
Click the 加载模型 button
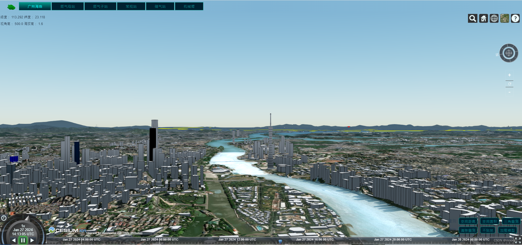point(507,230)
